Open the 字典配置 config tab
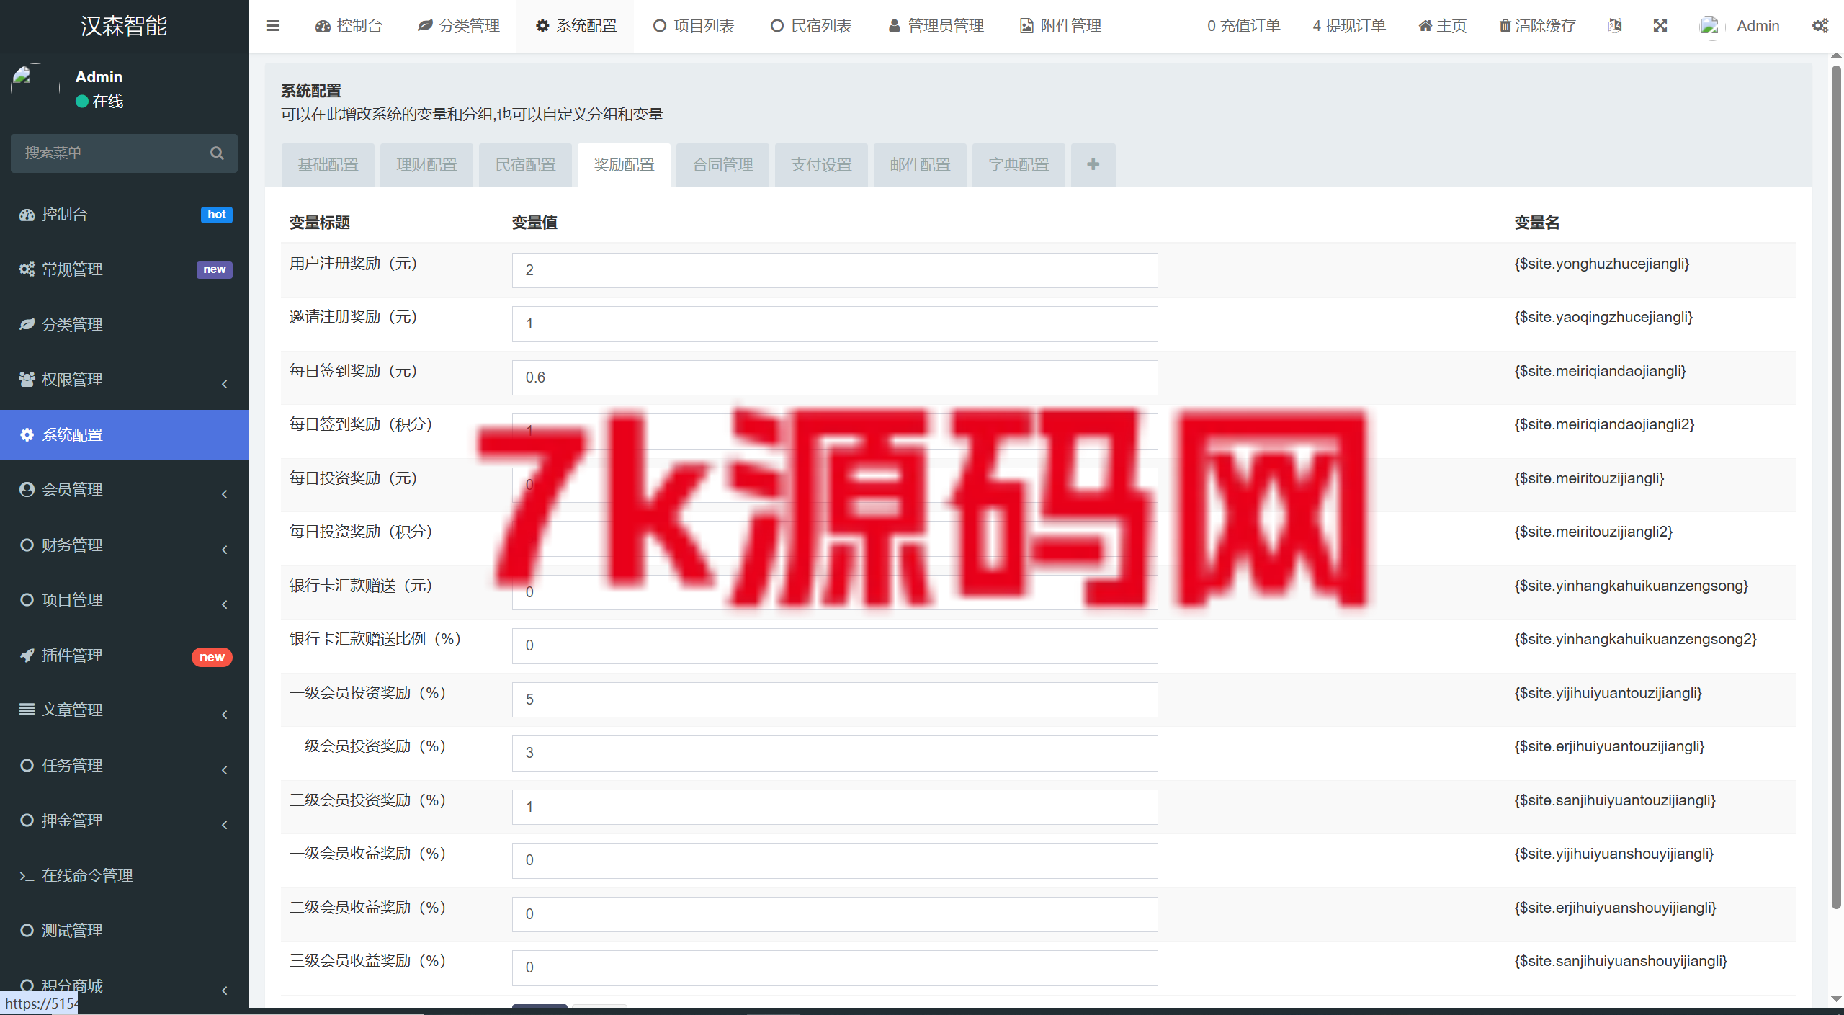Screen dimensions: 1844x1015 click(1019, 165)
